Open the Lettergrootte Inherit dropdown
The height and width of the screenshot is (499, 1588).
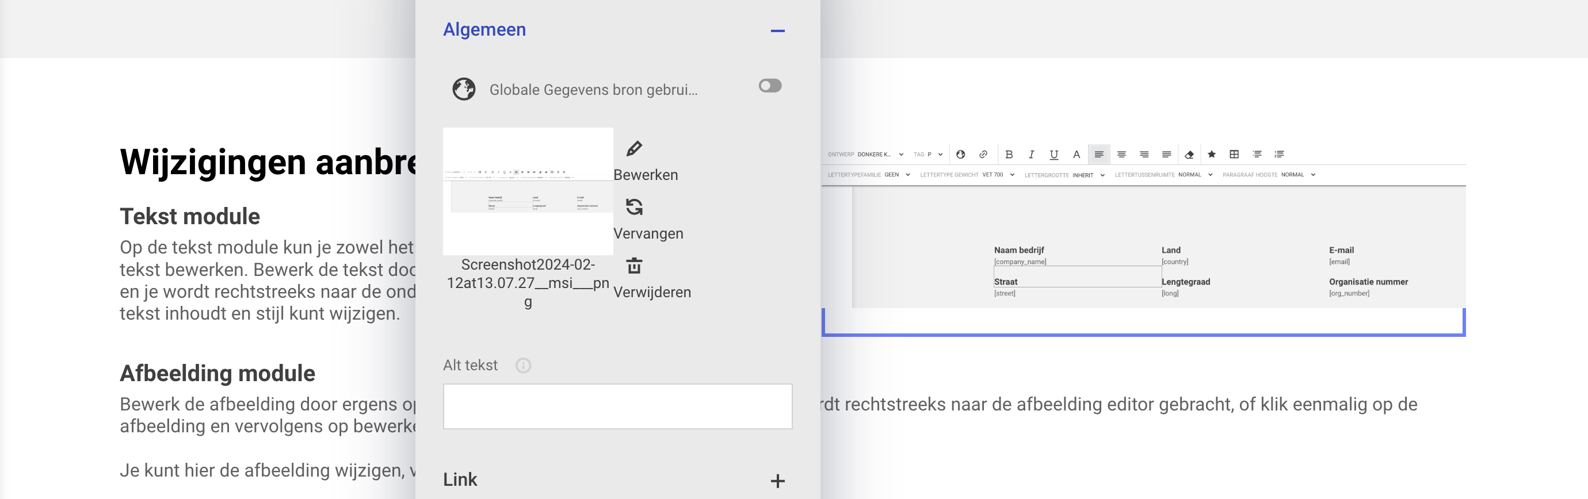point(1064,175)
